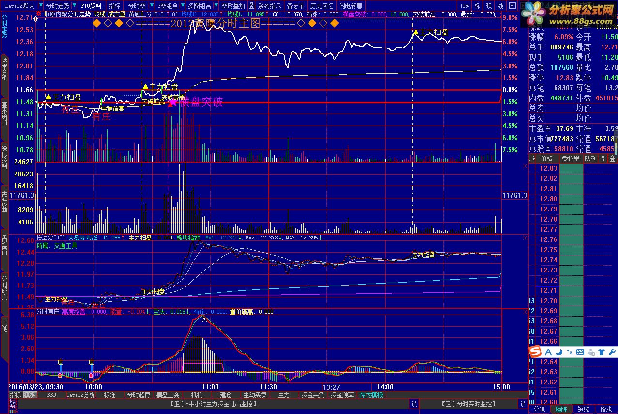Close the 分时有庄 indicator panel X

525,312
